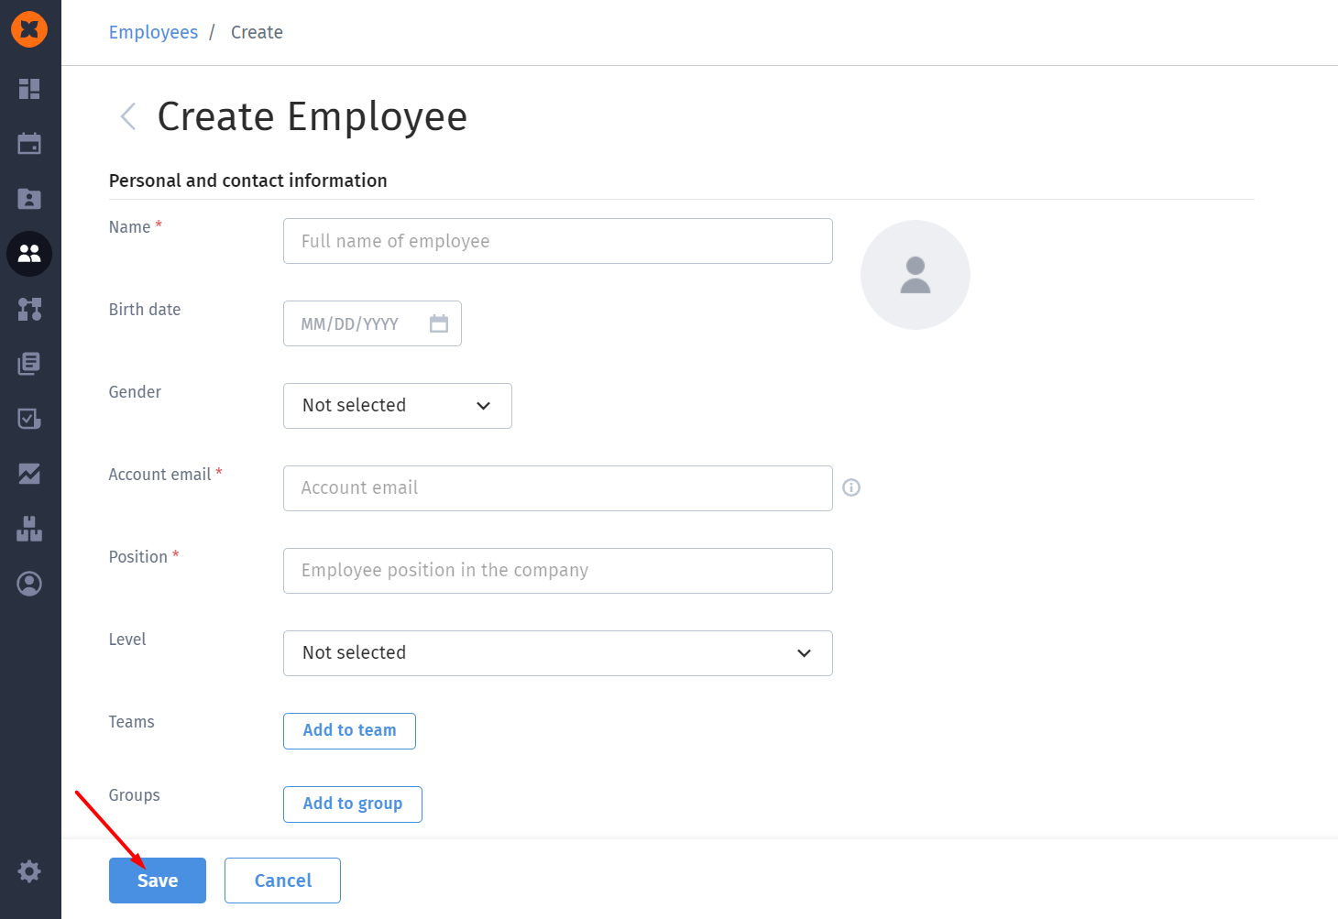Viewport: 1338px width, 919px height.
Task: Open the org chart section in the sidebar
Action: 29,309
